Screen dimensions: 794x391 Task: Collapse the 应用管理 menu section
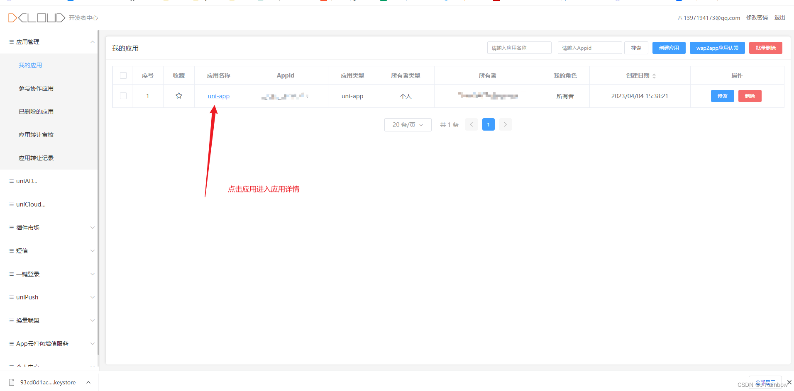click(x=93, y=42)
